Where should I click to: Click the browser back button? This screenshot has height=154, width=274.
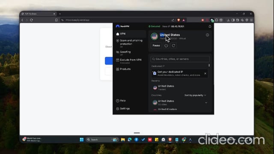[x=22, y=20]
